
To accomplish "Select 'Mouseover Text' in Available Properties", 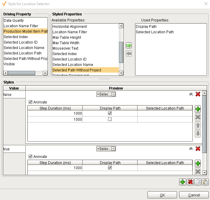I will point(65,48).
